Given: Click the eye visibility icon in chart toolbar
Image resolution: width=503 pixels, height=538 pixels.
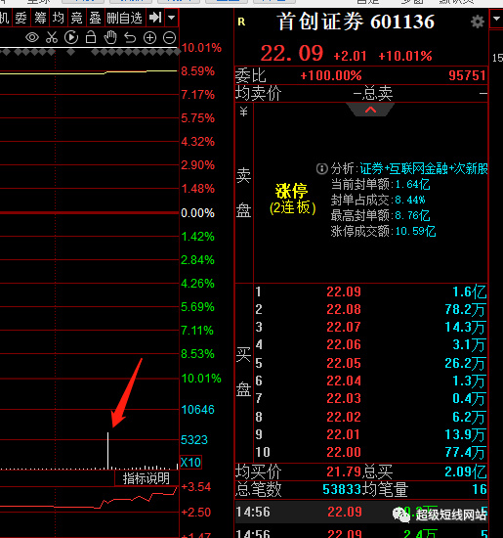Looking at the screenshot, I should pyautogui.click(x=32, y=37).
